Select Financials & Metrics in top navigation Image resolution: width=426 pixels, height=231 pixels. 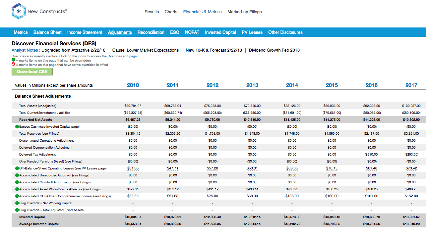[x=203, y=12]
